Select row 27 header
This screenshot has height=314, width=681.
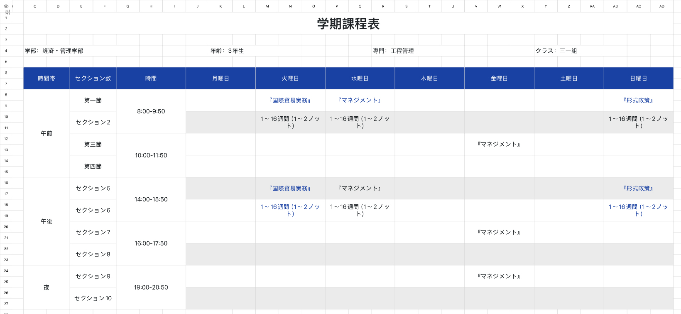(x=6, y=304)
